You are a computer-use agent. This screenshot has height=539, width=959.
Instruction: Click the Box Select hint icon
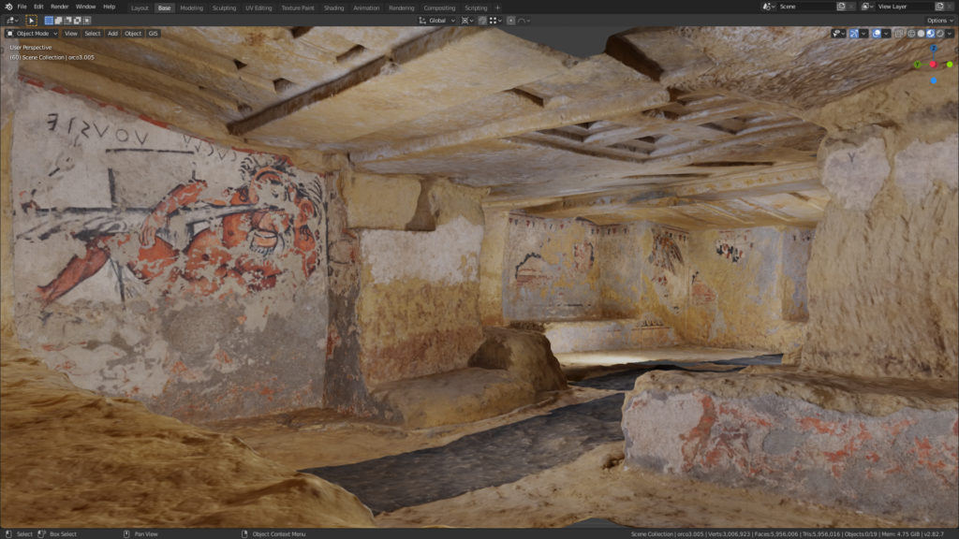tap(41, 534)
